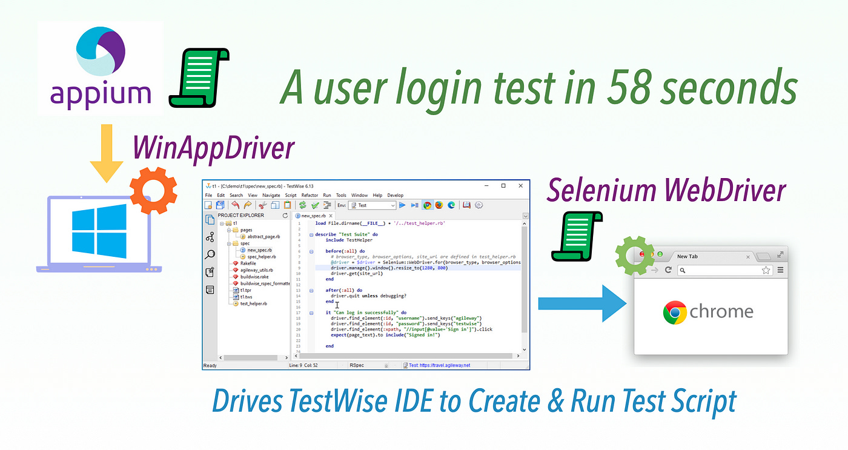Viewport: 848px width, 450px height.
Task: Collapse the t1 project root node
Action: (222, 223)
